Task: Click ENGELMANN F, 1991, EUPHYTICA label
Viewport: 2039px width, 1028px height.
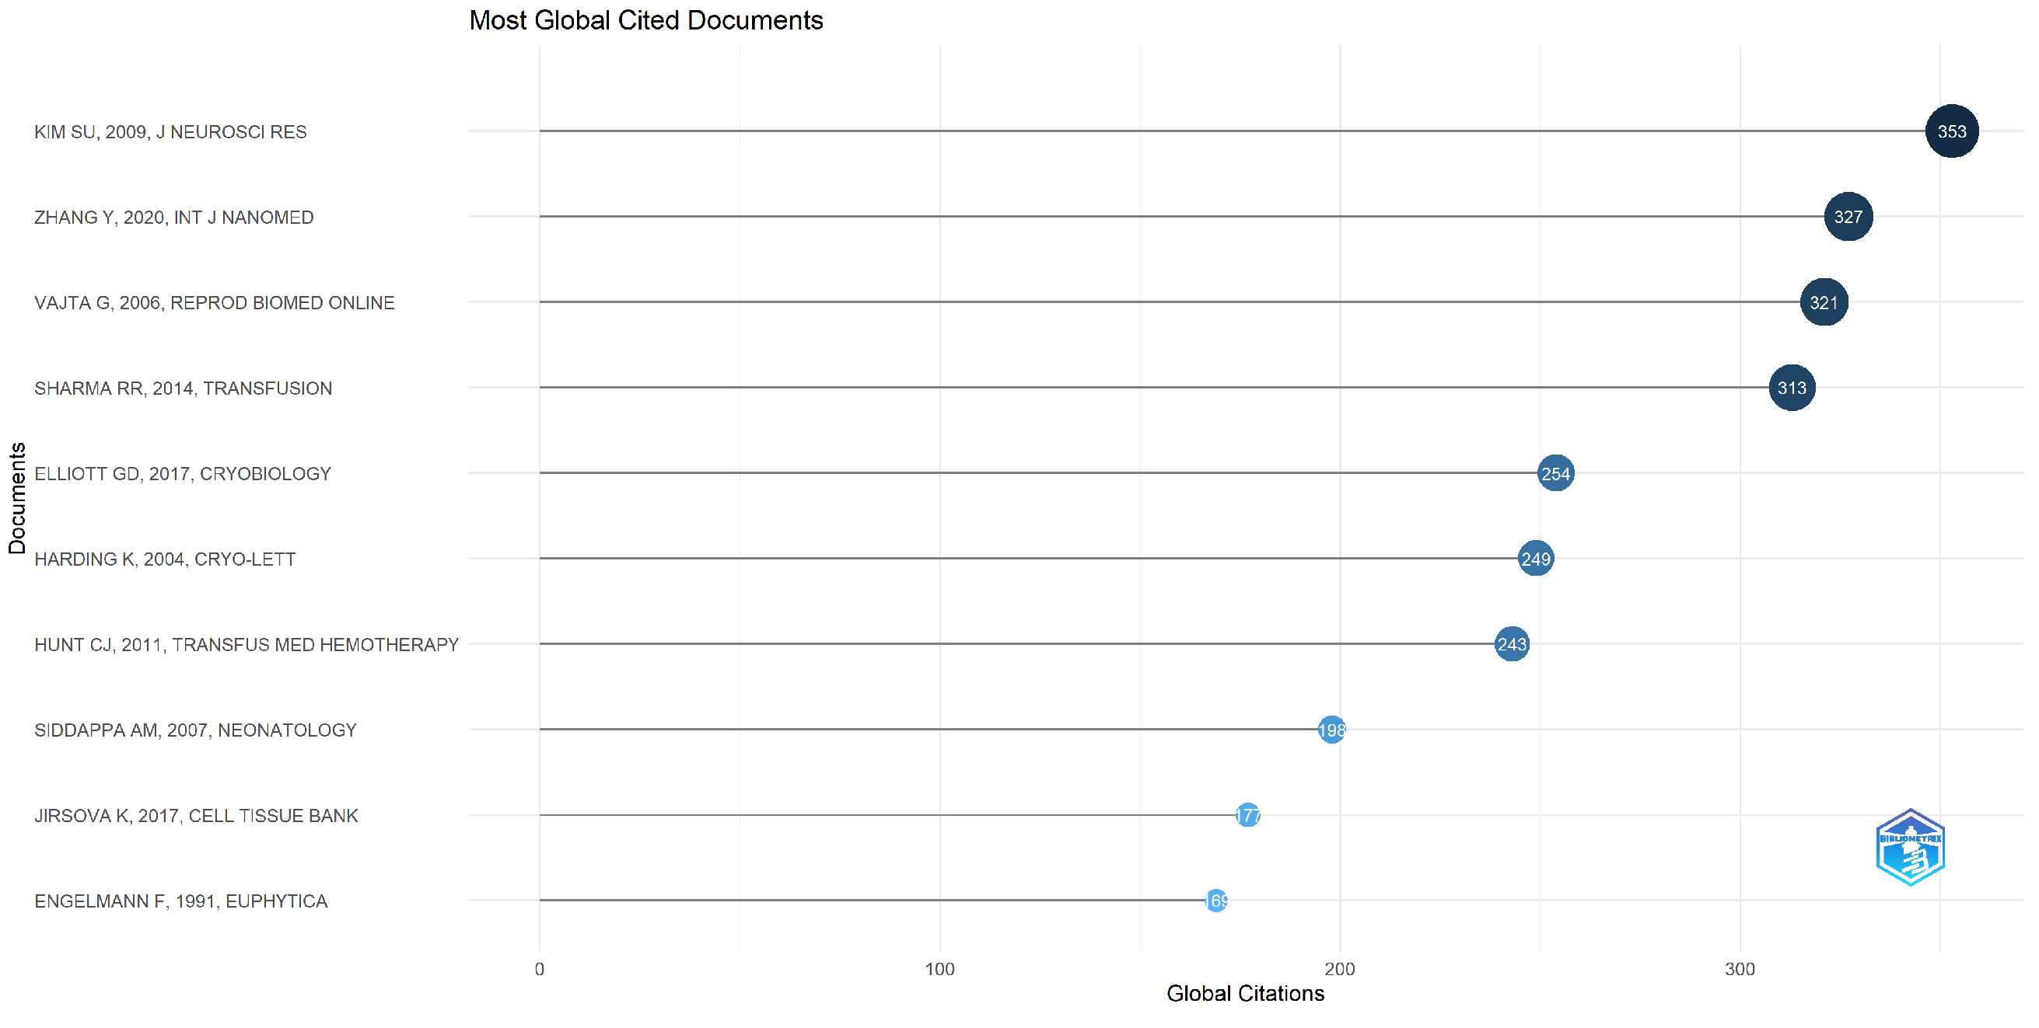Action: click(180, 901)
